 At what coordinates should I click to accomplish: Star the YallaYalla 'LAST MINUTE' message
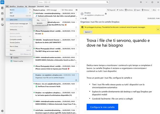click(x=76, y=45)
